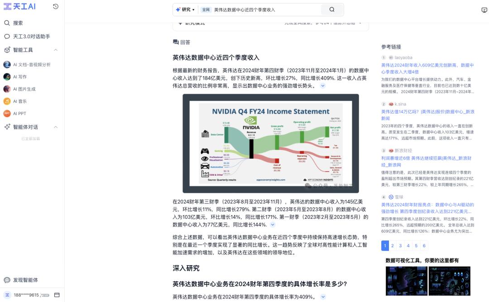
Task: Open link 英伟达值14万亿吗?
Action: tap(427, 115)
